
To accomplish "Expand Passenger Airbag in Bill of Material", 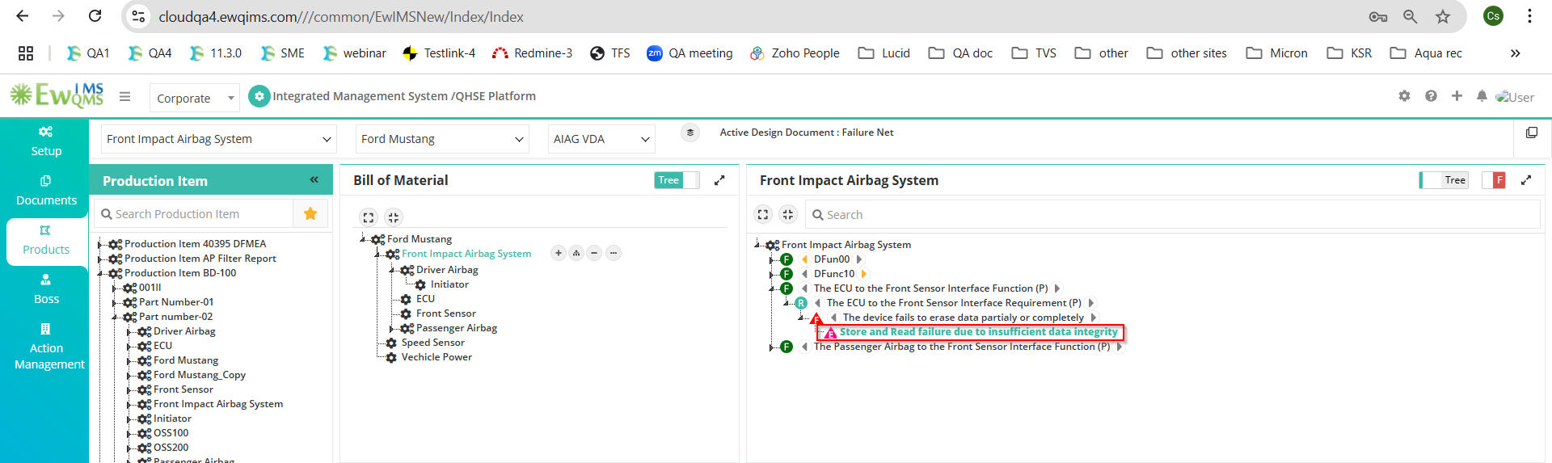I will (392, 328).
